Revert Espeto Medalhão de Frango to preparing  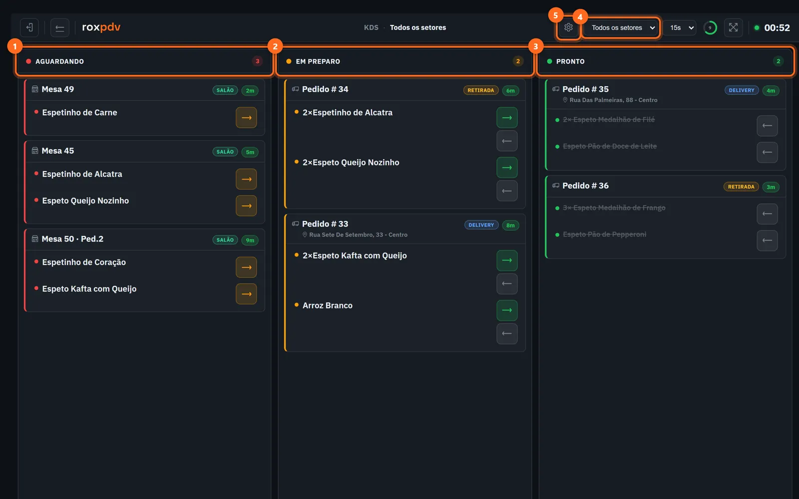coord(767,214)
